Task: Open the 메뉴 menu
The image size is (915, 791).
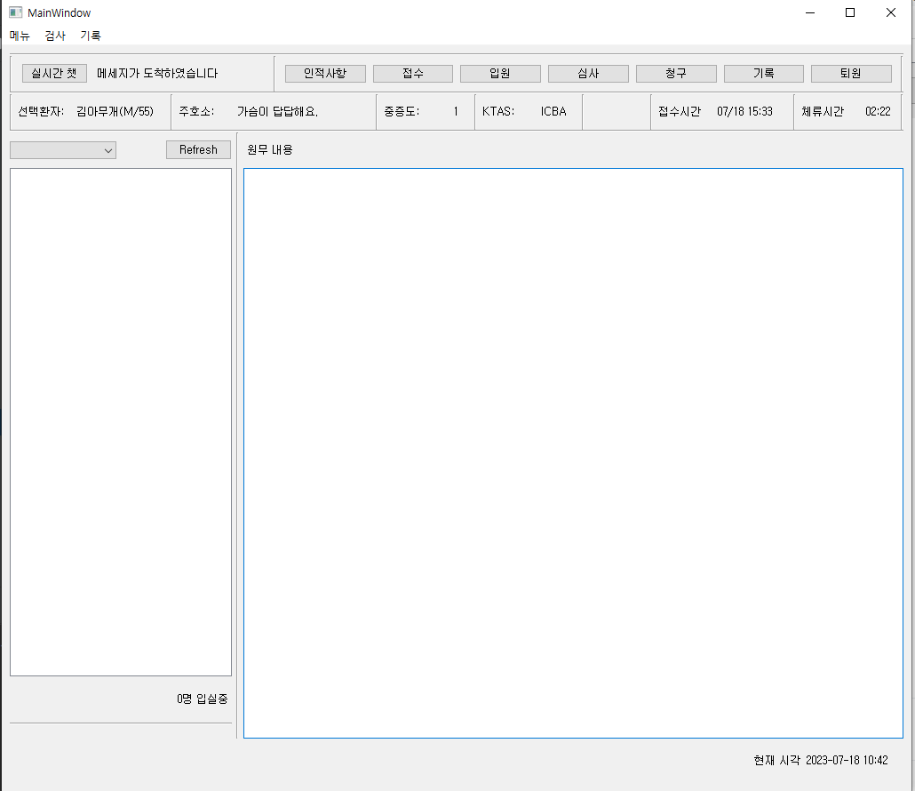Action: [x=20, y=36]
